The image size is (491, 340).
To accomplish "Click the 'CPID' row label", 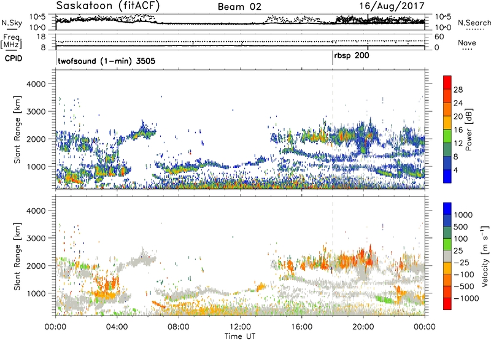I will (x=14, y=58).
